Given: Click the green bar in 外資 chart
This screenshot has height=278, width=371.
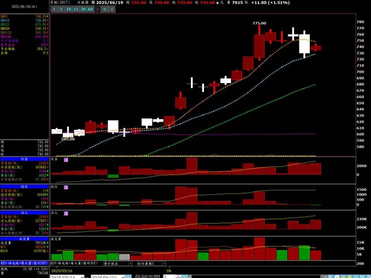Looking at the screenshot, I should point(113,176).
